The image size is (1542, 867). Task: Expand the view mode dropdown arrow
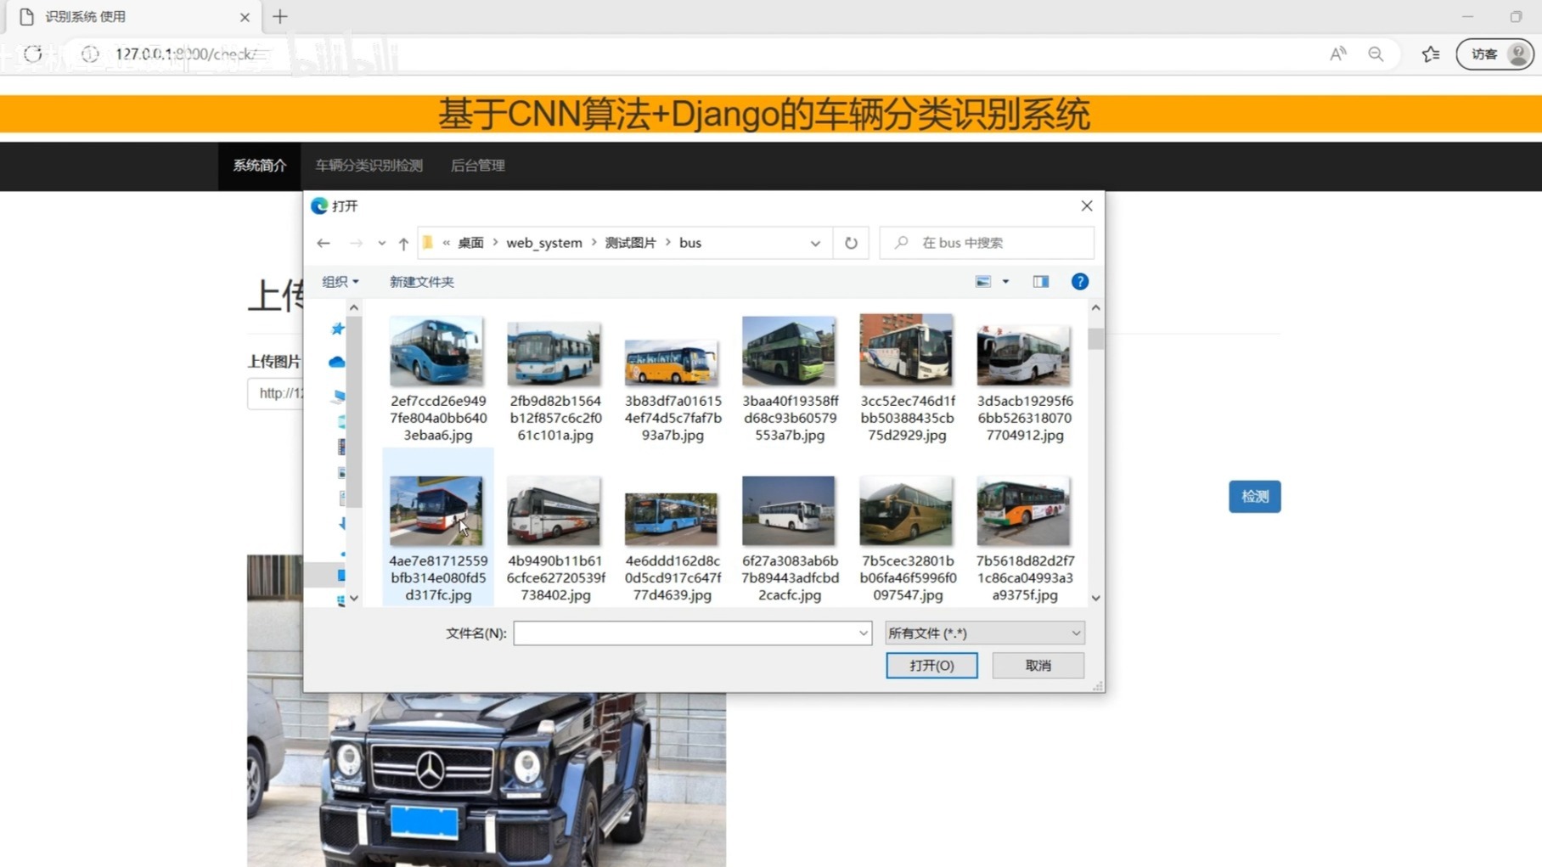1005,282
